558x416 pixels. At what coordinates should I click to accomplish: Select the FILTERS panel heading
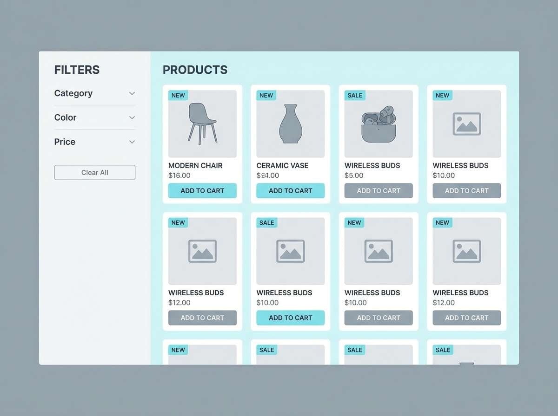pyautogui.click(x=77, y=70)
